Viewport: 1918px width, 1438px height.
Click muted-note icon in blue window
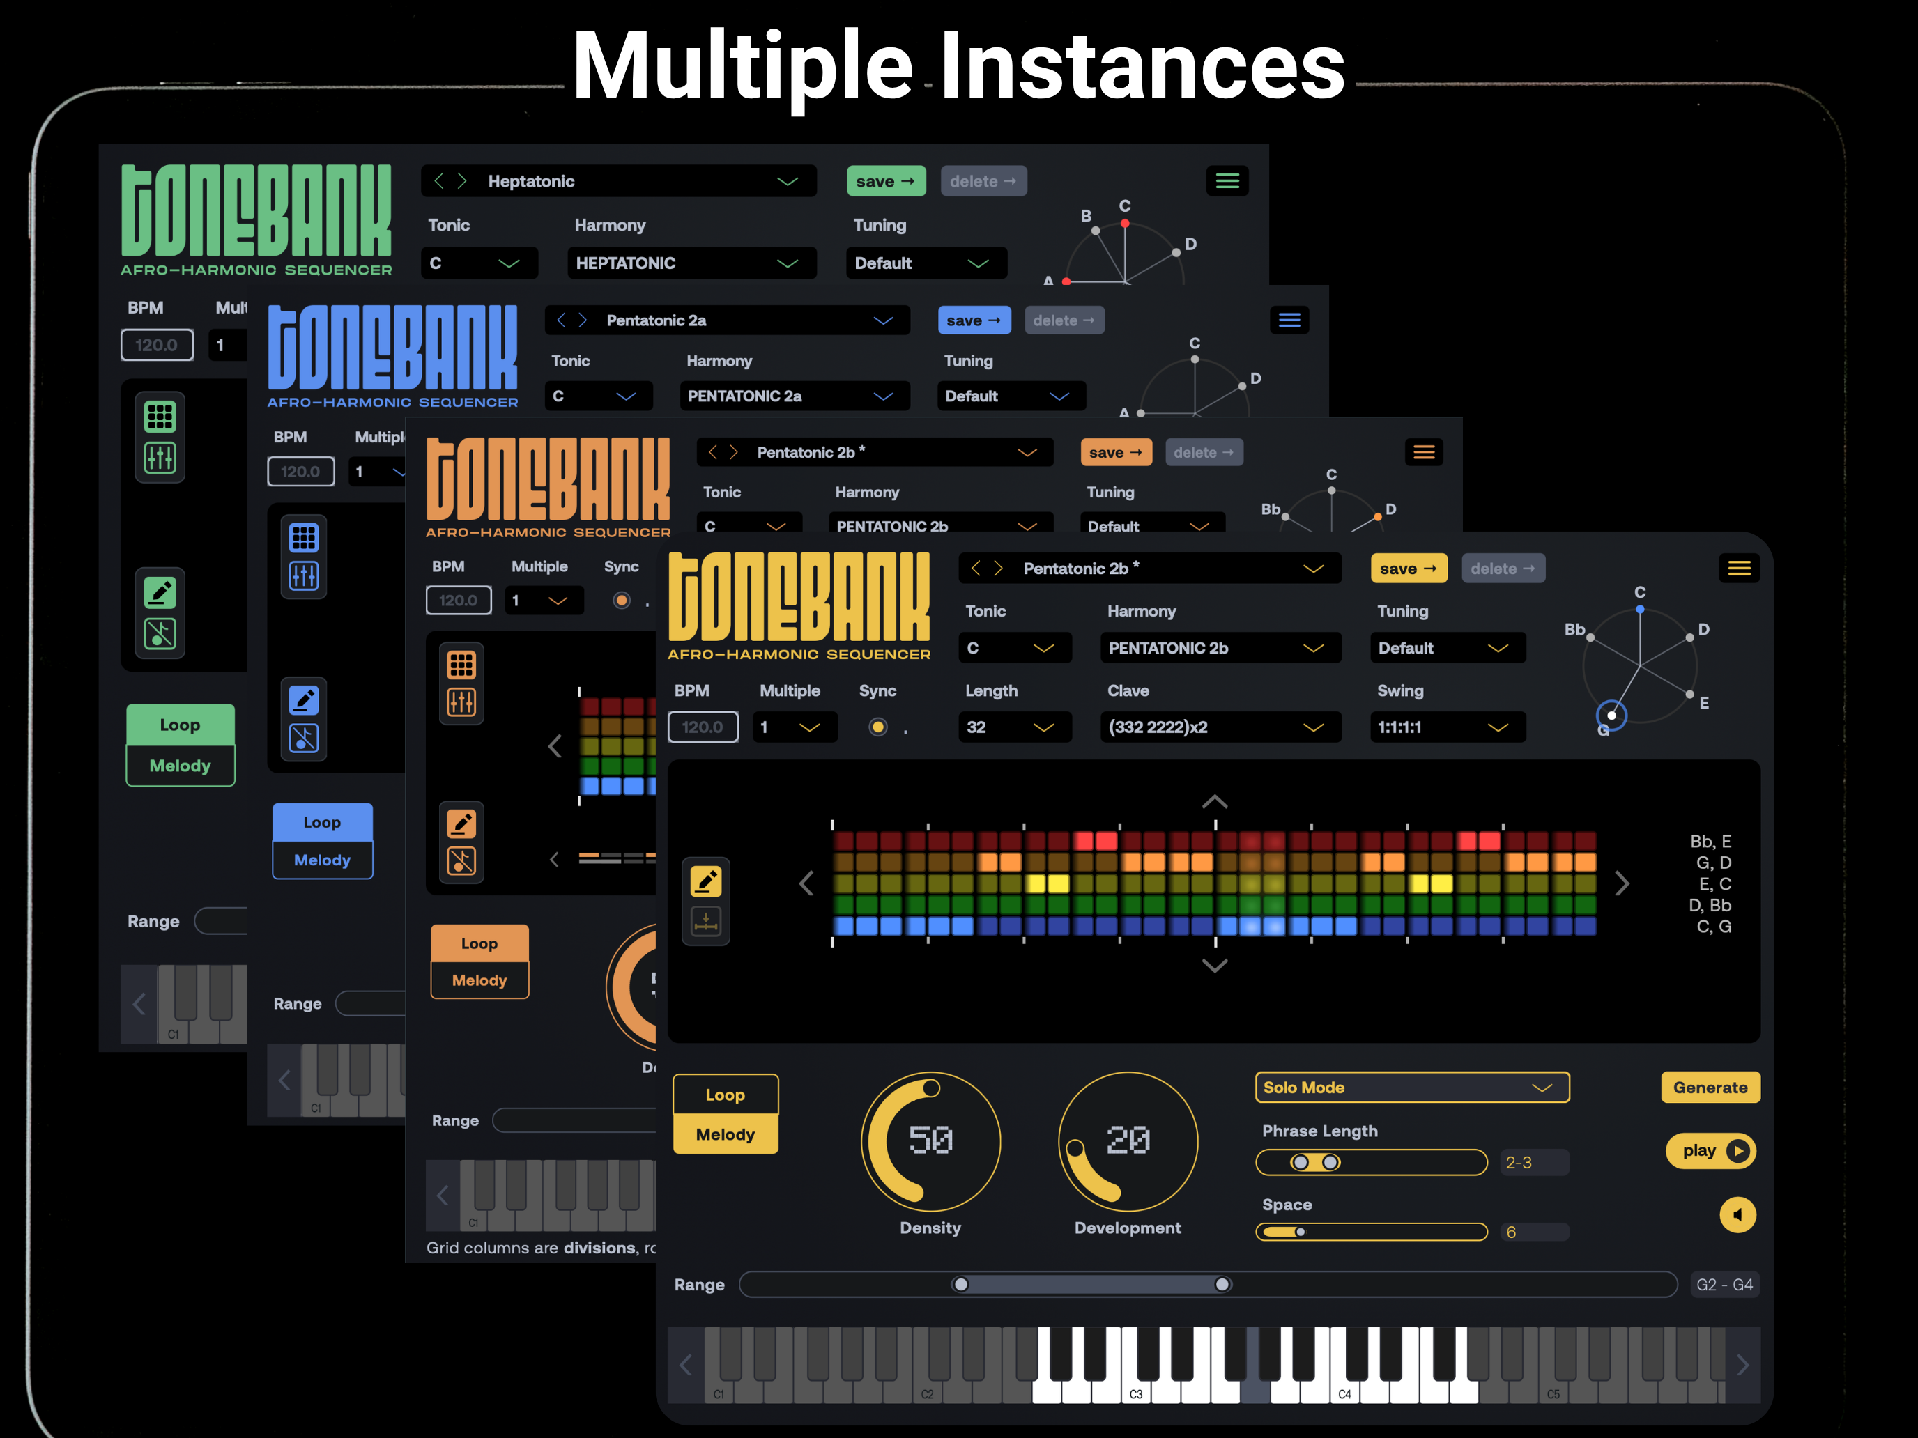[x=303, y=739]
